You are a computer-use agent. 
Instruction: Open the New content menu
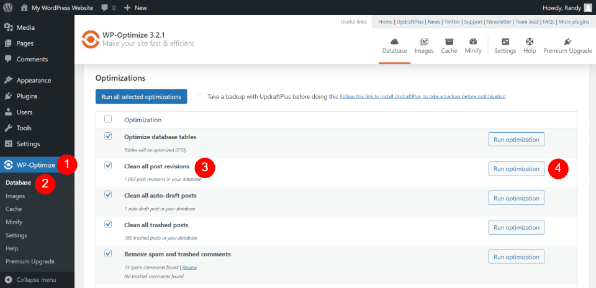(135, 7)
